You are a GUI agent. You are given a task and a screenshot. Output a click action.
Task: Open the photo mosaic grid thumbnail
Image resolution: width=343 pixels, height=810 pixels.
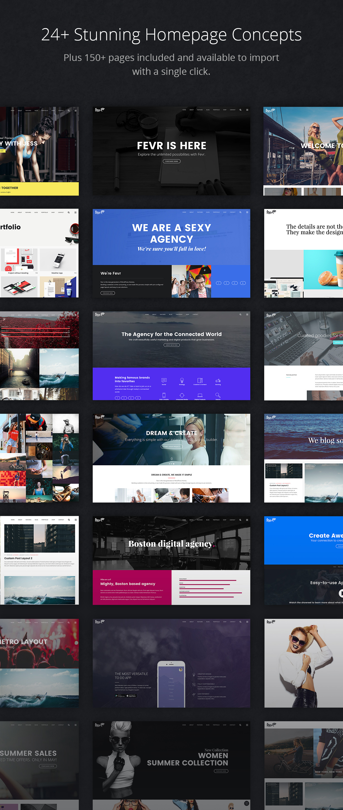click(39, 458)
